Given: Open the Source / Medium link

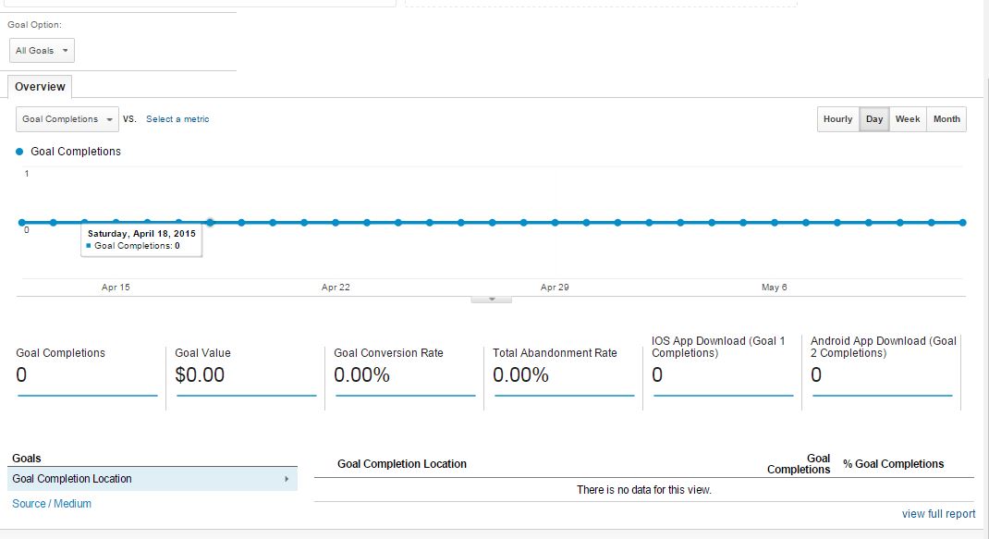Looking at the screenshot, I should point(52,504).
